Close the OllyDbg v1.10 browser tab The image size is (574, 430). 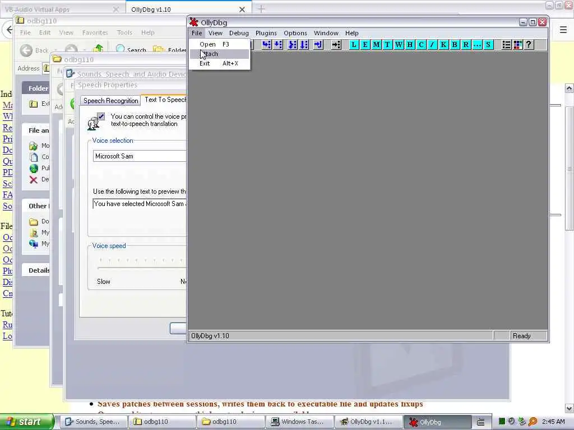[x=242, y=10]
